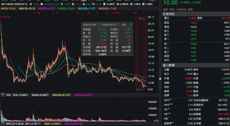Step the 2022/01/04 start date backward
The height and width of the screenshot is (126, 230).
97,24
